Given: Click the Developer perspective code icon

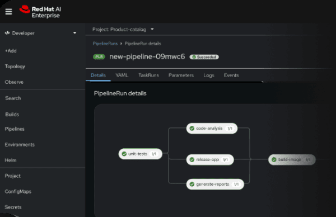Looking at the screenshot, I should (x=7, y=33).
